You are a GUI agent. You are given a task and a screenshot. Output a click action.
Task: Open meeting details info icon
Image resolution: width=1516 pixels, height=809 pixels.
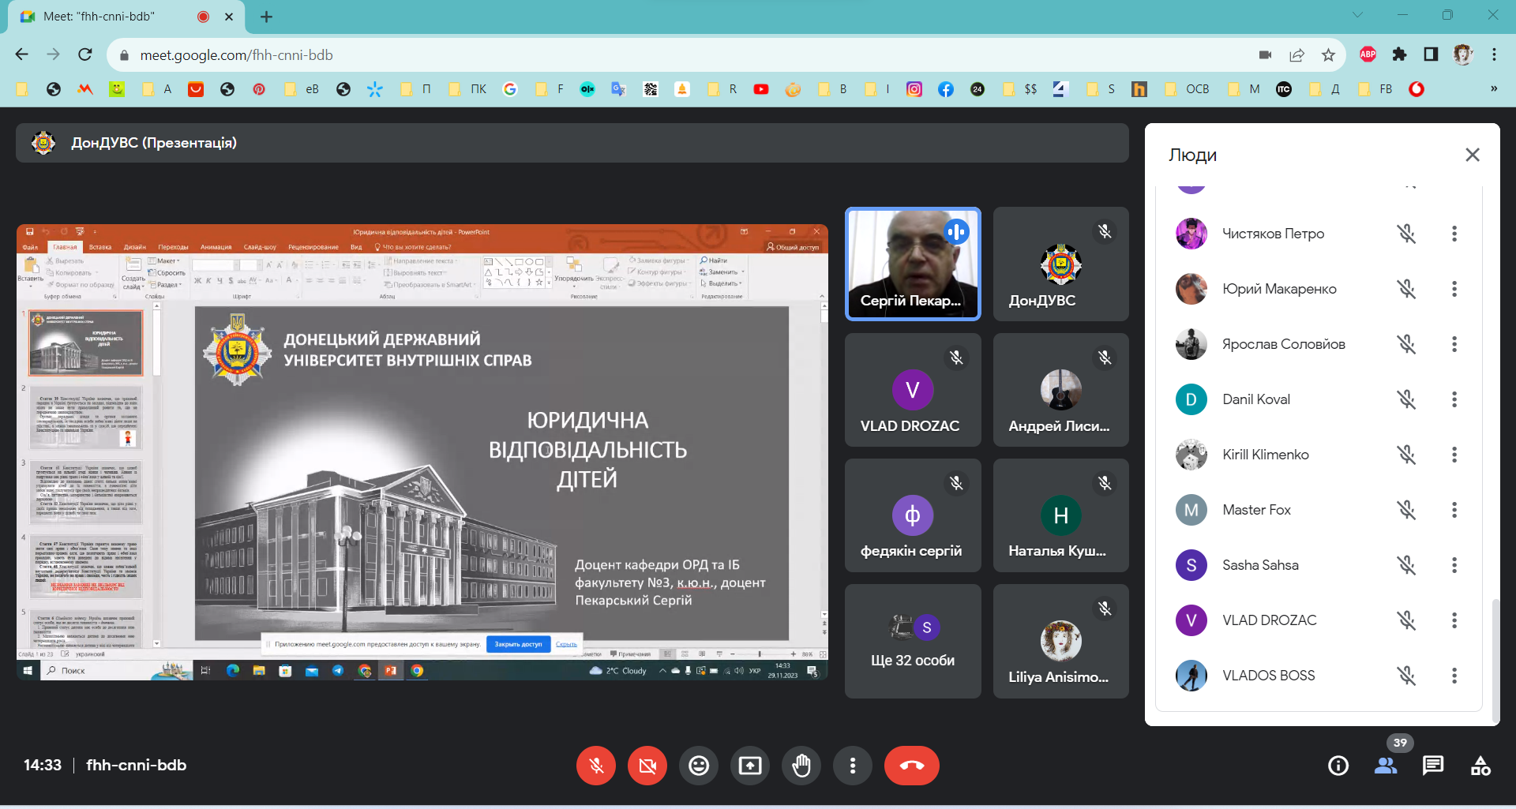point(1338,766)
